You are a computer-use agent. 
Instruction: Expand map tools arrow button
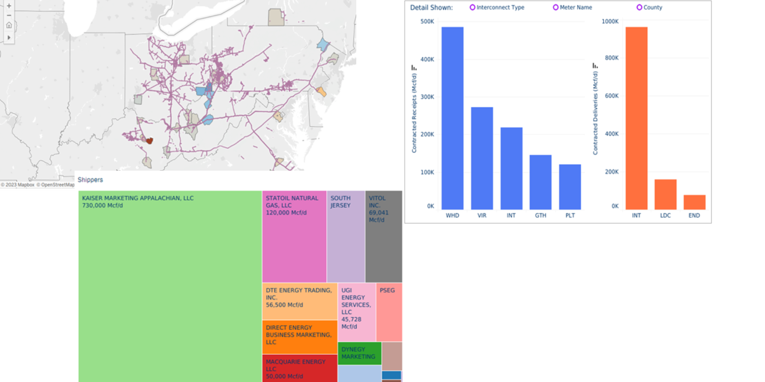[9, 38]
